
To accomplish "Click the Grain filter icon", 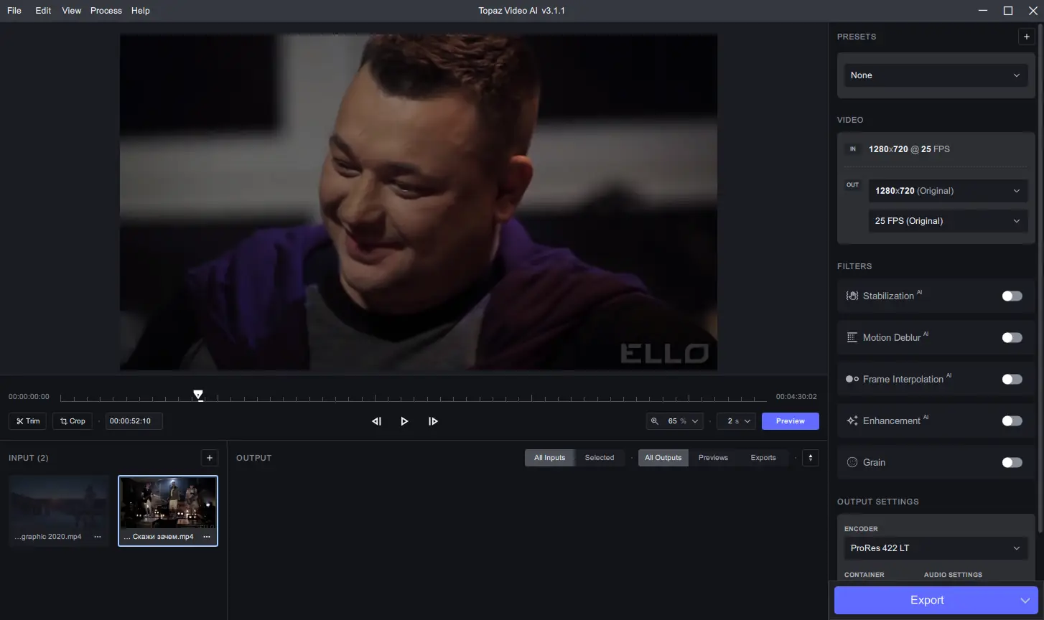I will point(852,462).
